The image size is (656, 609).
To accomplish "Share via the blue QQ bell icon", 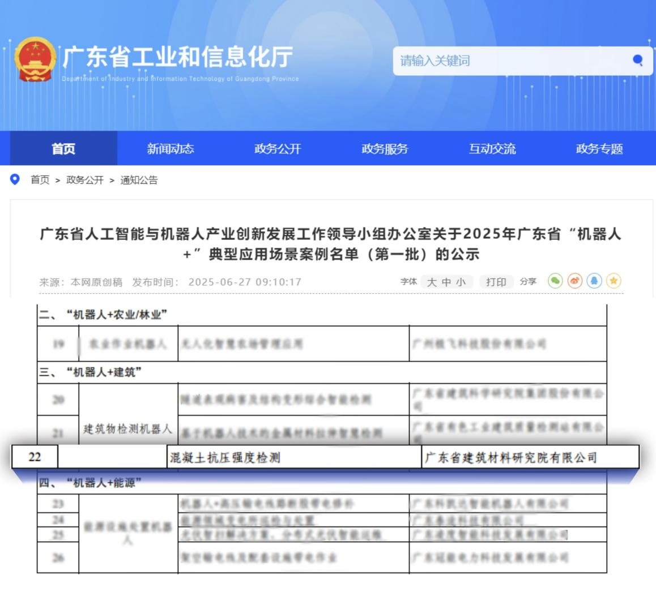I will pyautogui.click(x=594, y=281).
